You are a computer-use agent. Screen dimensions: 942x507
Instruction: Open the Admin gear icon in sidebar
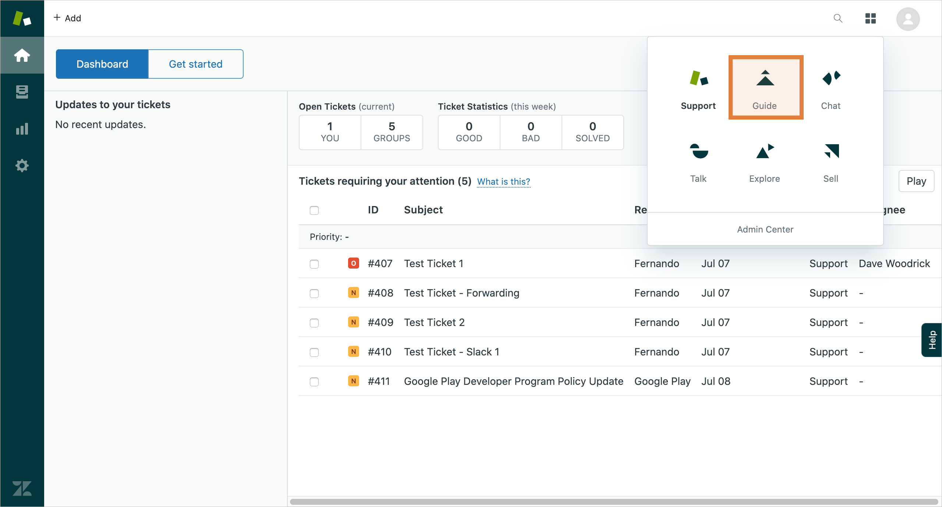tap(22, 166)
